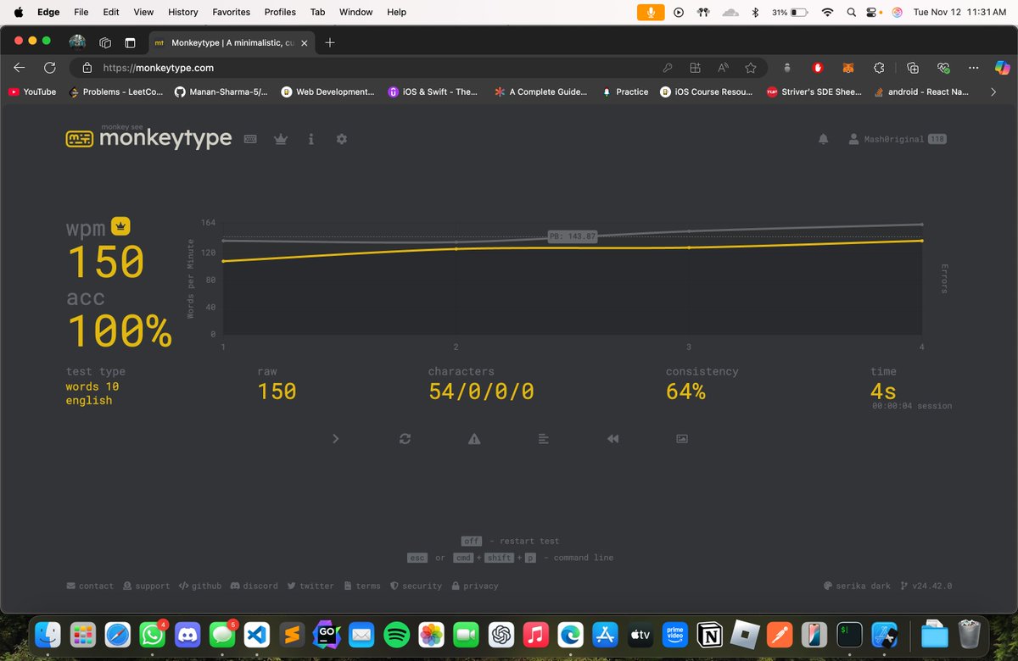
Task: Open the about info icon
Action: pos(311,139)
